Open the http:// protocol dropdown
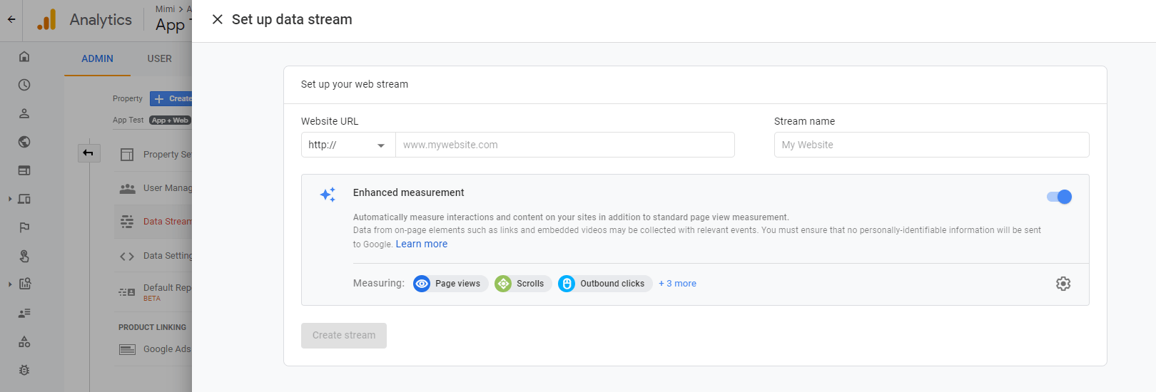This screenshot has width=1156, height=392. tap(348, 145)
